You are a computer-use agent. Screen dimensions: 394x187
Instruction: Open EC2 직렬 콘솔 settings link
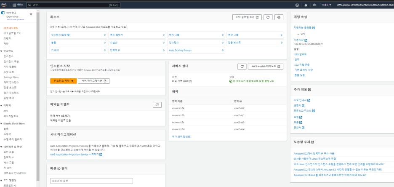click(302, 64)
